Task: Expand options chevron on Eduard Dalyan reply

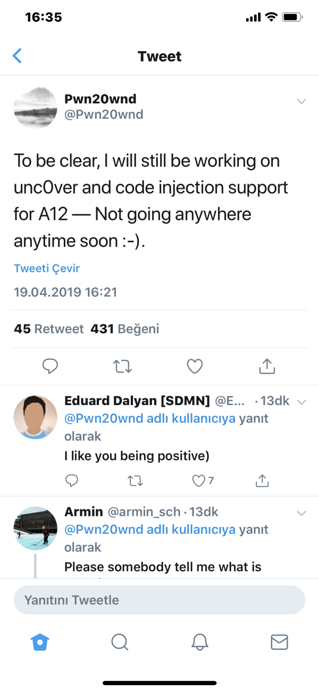Action: (301, 402)
